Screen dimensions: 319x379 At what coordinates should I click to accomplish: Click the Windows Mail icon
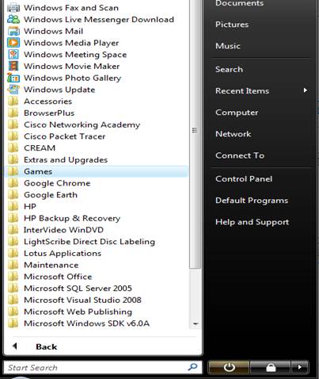click(13, 31)
